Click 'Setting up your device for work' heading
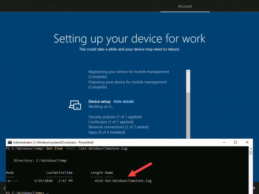259x194 pixels. point(129,39)
